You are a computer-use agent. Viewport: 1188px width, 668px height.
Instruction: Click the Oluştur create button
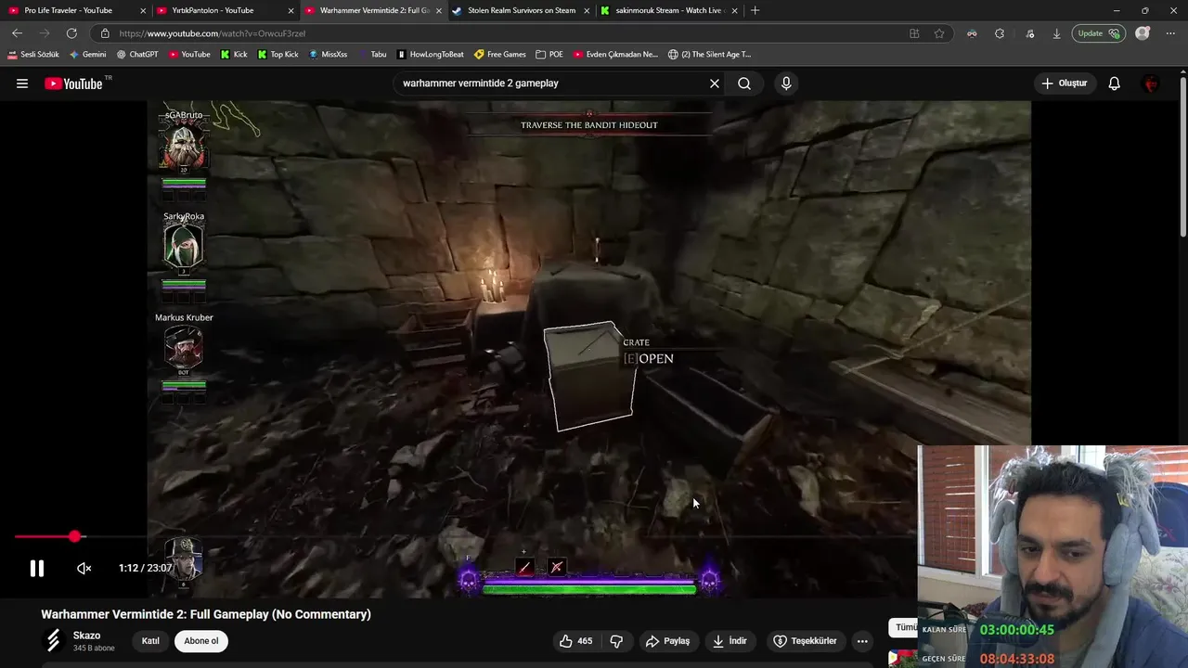click(1064, 83)
